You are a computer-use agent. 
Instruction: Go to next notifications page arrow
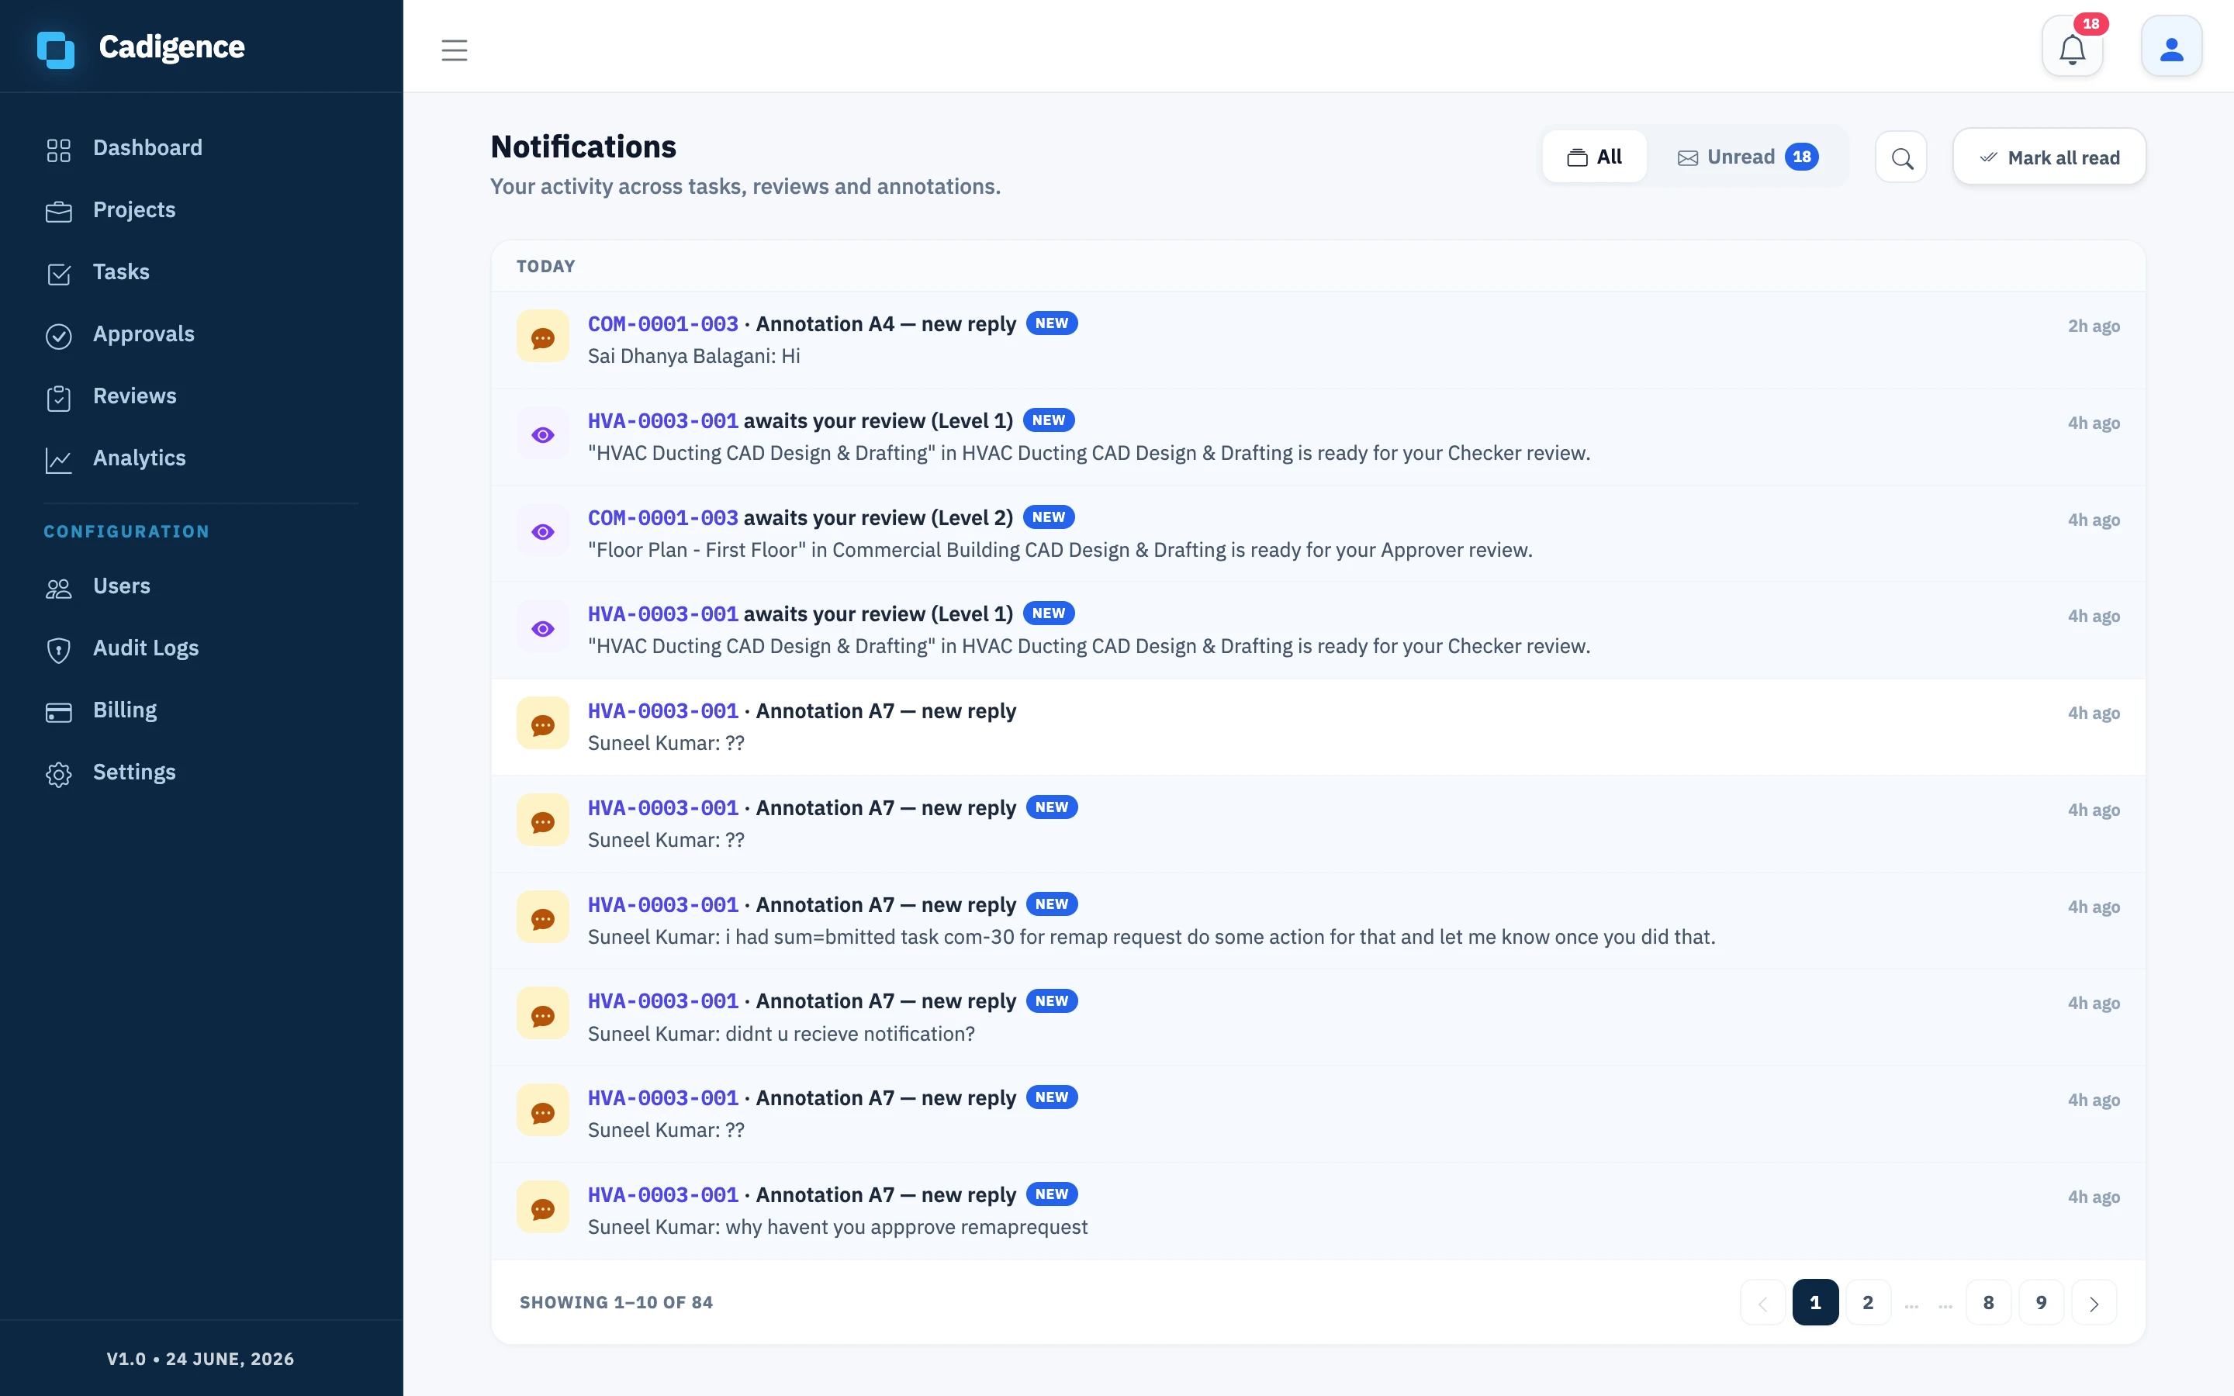point(2094,1303)
